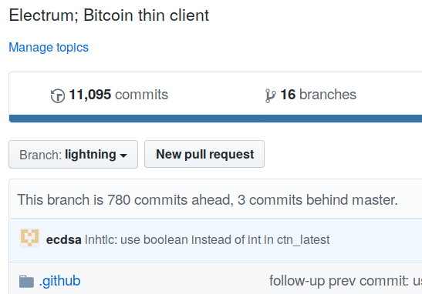
Task: Click the commits history clock icon
Action: pos(58,95)
